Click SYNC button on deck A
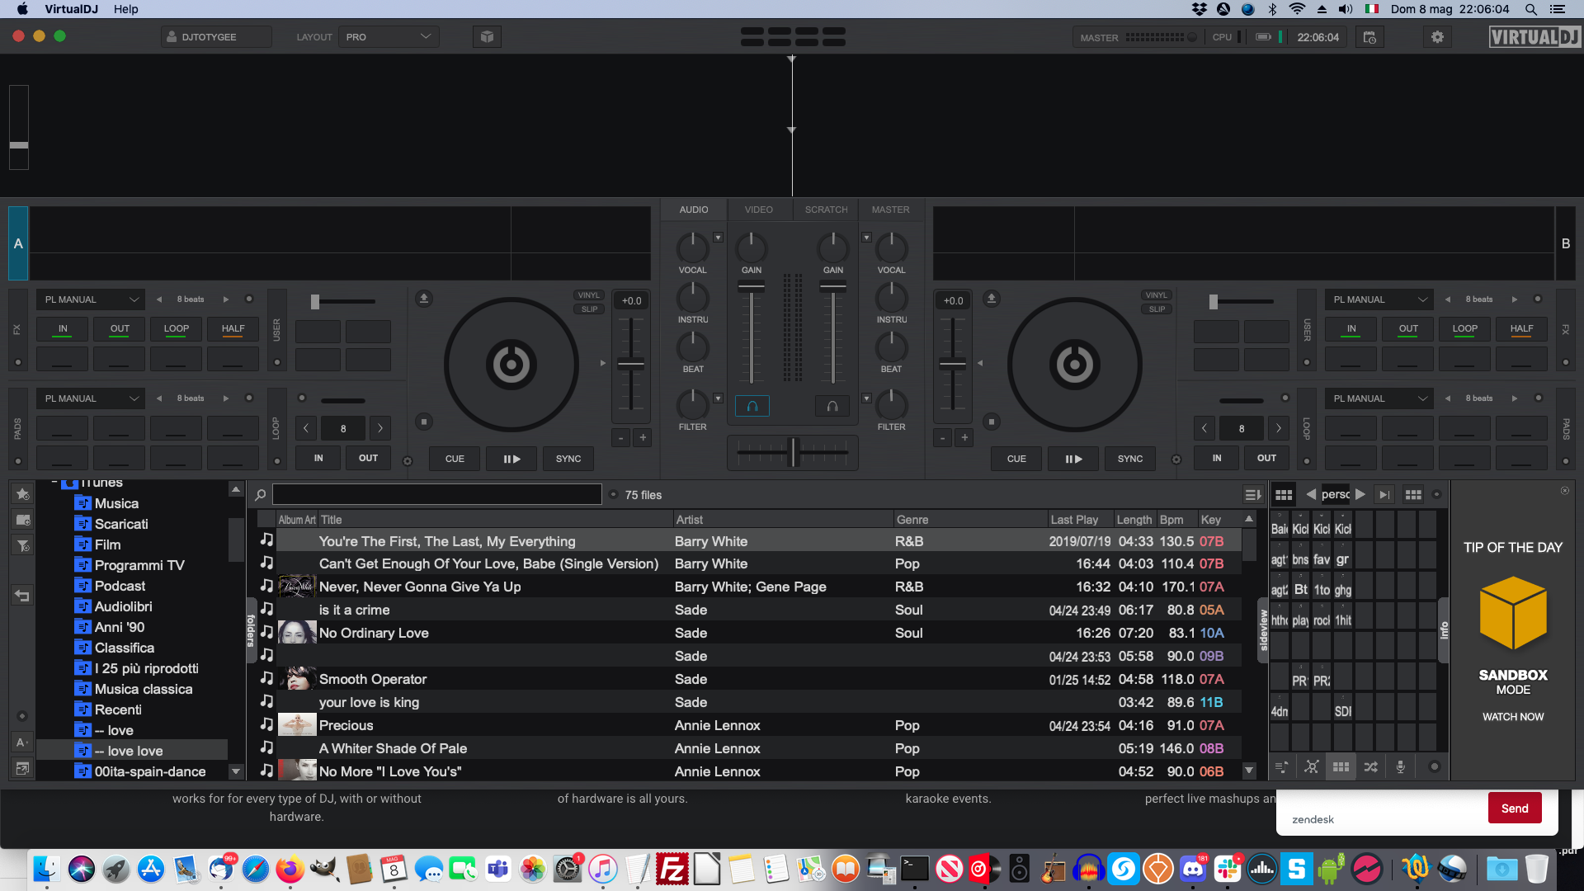 pyautogui.click(x=568, y=459)
